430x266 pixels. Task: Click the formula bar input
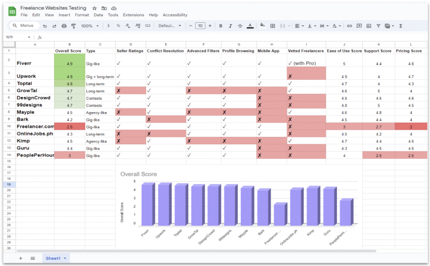tap(234, 37)
